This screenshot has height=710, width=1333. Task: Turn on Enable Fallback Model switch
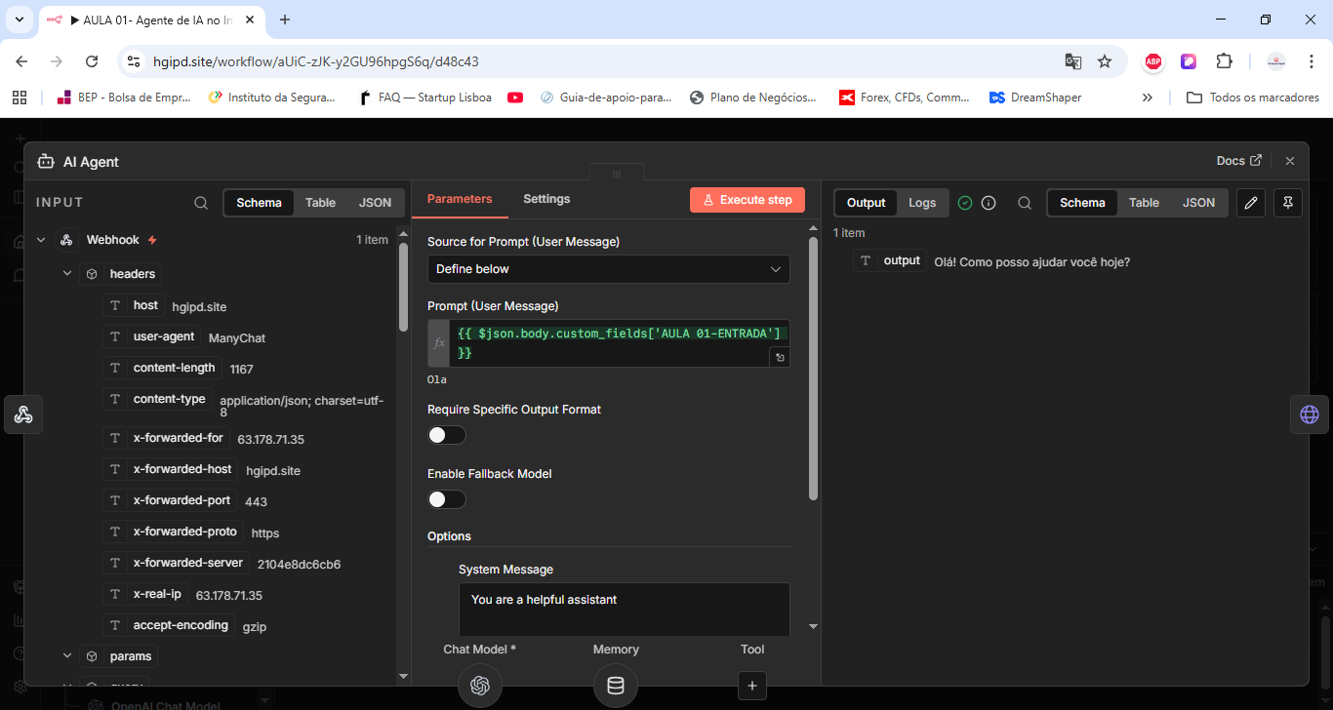[447, 499]
